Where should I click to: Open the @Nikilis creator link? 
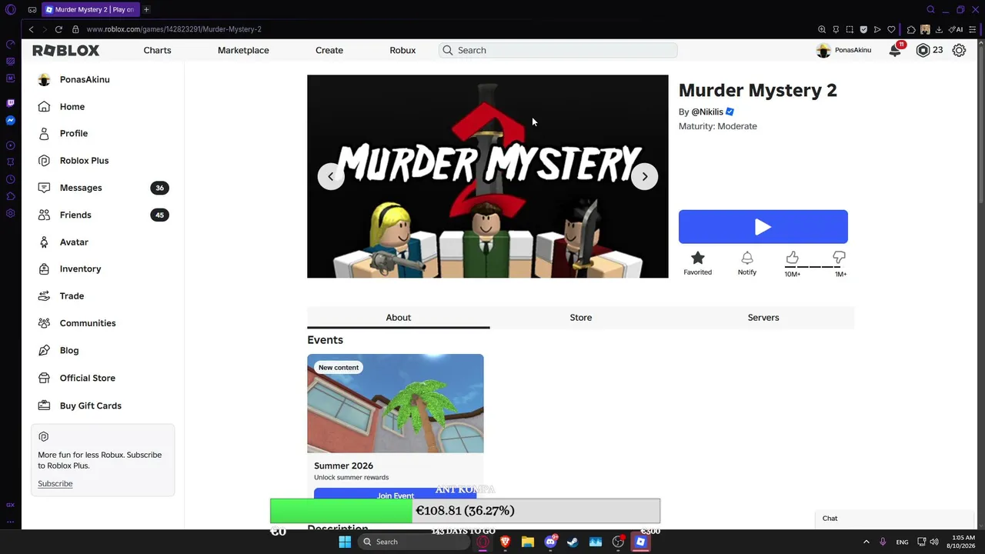[x=707, y=112]
